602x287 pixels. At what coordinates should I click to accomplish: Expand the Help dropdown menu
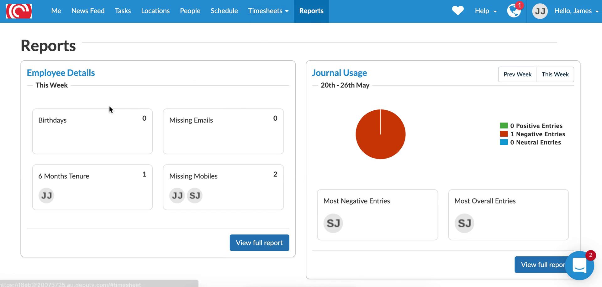coord(486,11)
